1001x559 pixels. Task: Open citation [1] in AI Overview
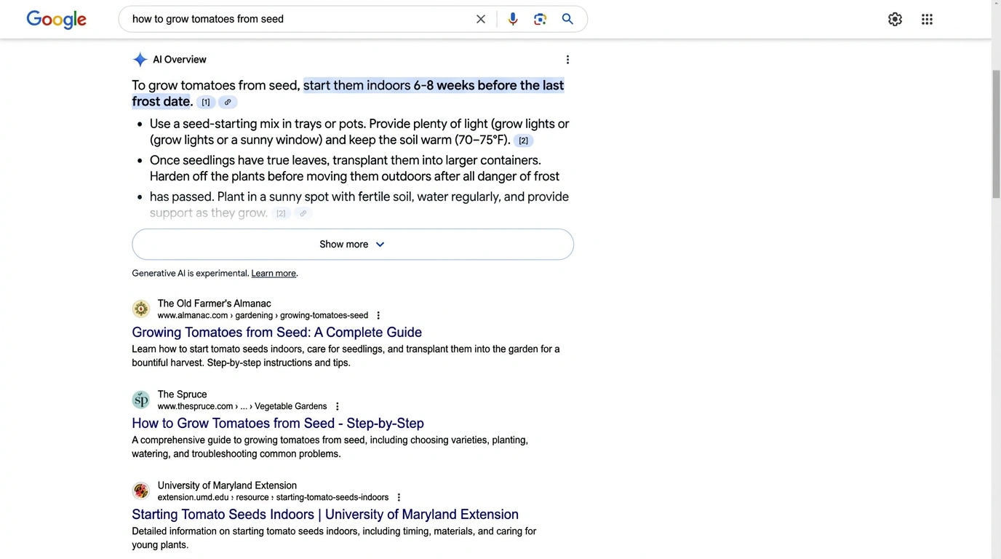tap(206, 103)
